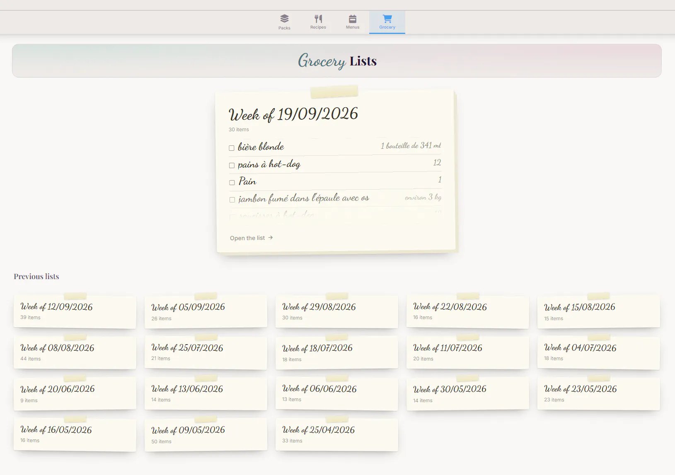Screen dimensions: 675x475
Task: Open the Week of 25/07/2026 list
Action: click(206, 352)
